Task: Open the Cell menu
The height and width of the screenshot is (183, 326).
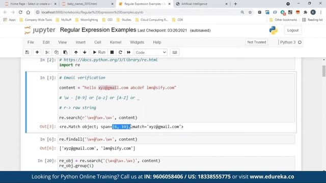Action: point(97,42)
